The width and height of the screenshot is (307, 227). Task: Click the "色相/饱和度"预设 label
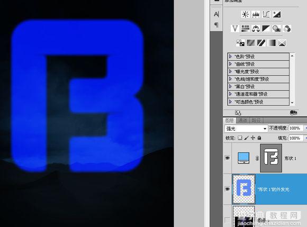[251, 79]
